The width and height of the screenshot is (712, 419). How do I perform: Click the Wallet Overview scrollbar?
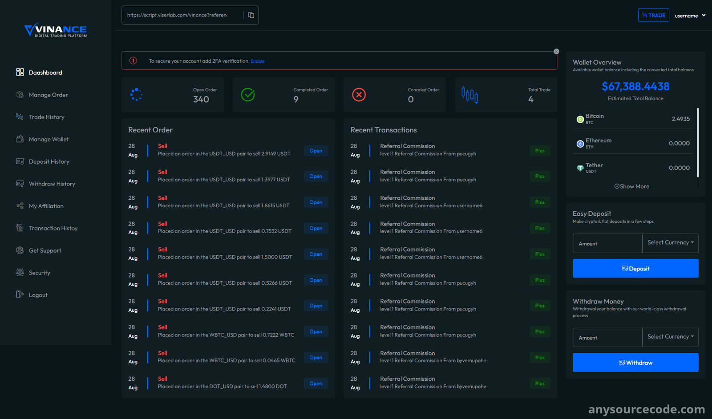coord(698,142)
